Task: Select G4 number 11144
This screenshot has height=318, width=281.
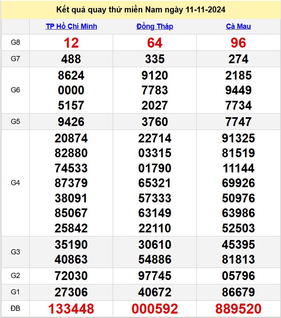Action: click(239, 168)
